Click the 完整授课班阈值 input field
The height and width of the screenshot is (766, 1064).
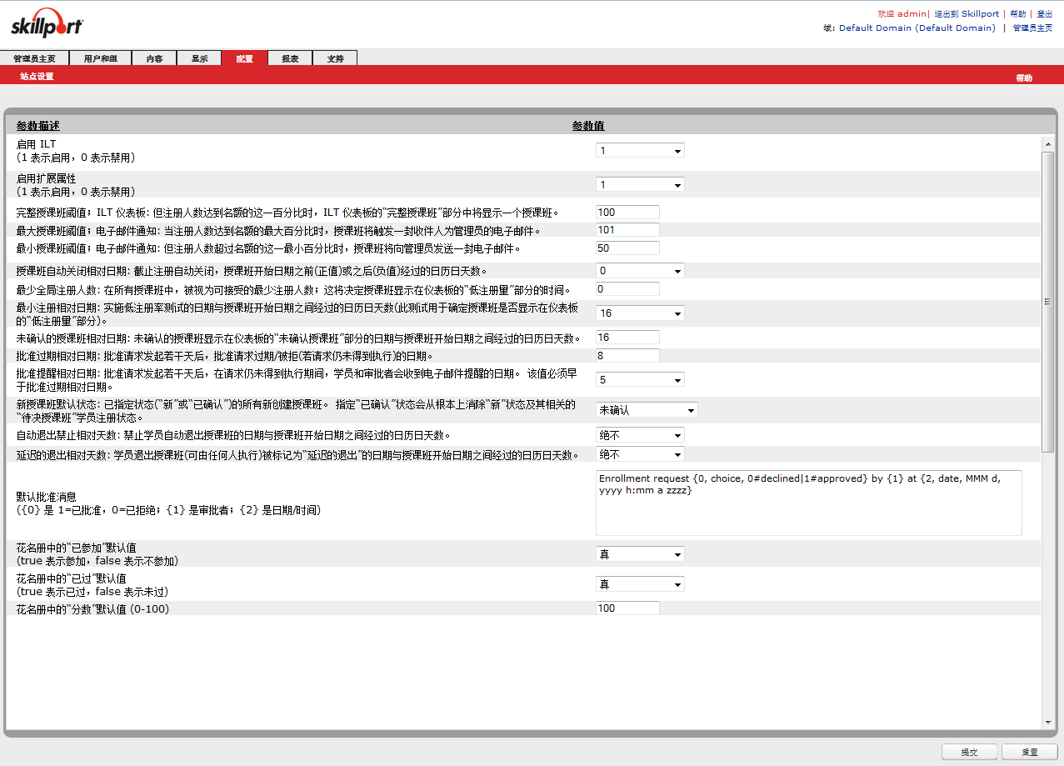point(627,213)
